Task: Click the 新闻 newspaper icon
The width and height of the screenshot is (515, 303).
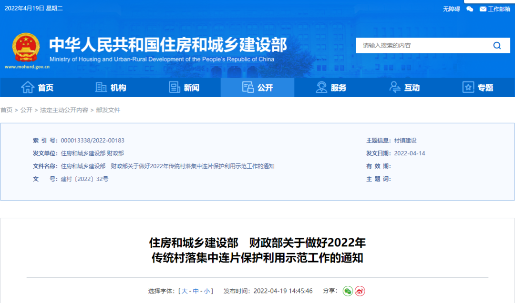Action: pos(175,87)
